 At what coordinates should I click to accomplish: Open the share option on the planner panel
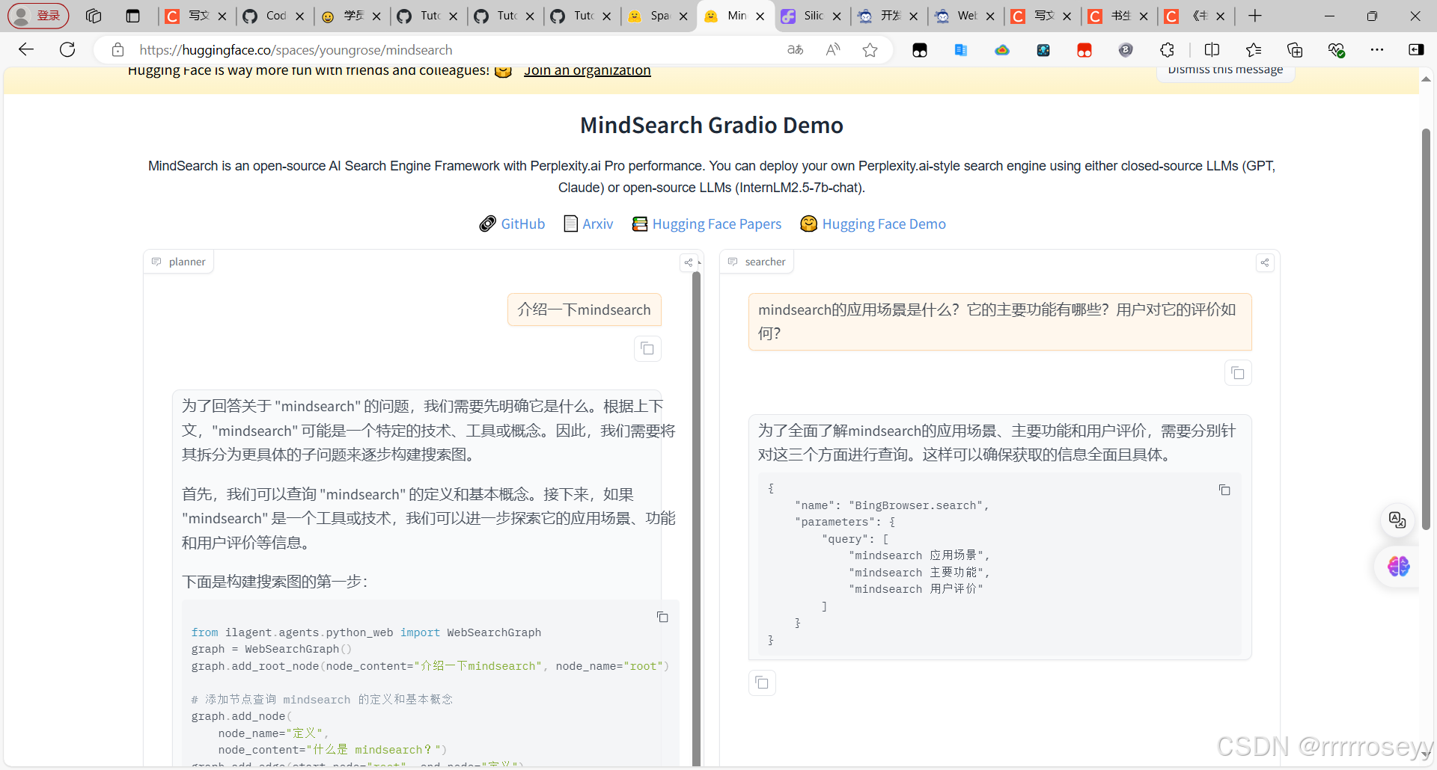pos(689,262)
